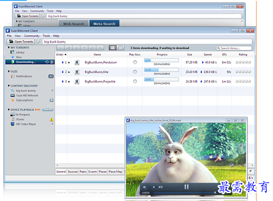The image size is (273, 201).
Task: Click the Search library field
Action: point(234,48)
